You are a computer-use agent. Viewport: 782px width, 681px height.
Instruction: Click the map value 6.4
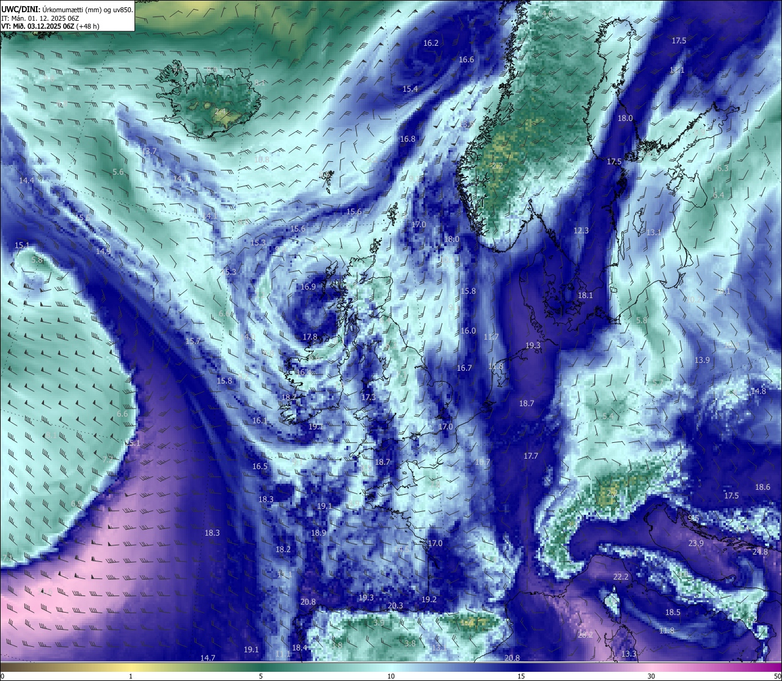[x=718, y=195]
